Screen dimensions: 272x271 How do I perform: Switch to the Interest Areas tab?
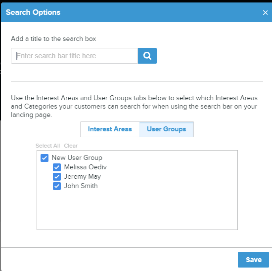(110, 129)
